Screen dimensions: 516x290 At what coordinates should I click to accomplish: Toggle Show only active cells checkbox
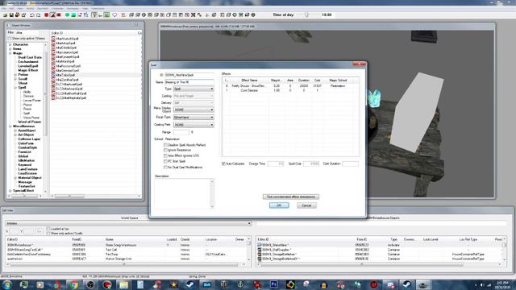[48, 233]
